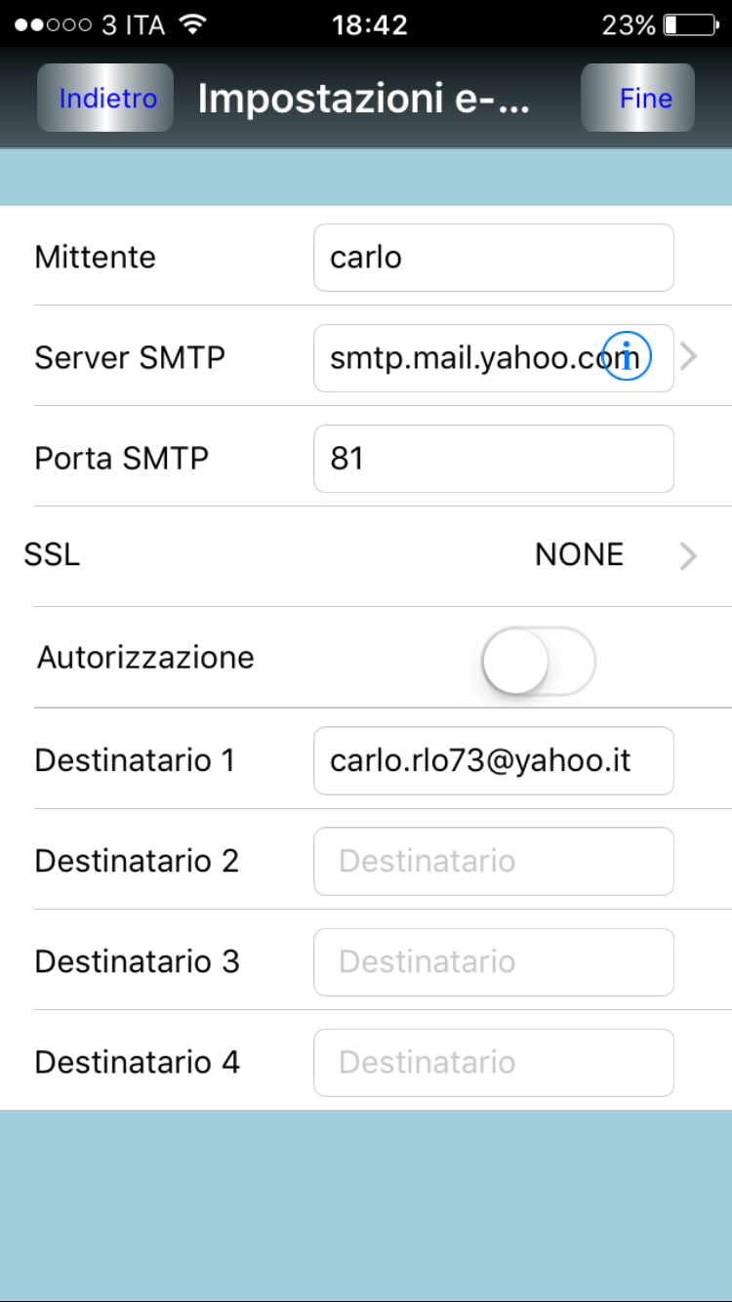
Task: Expand the Server SMTP chevron arrow
Action: (x=689, y=357)
